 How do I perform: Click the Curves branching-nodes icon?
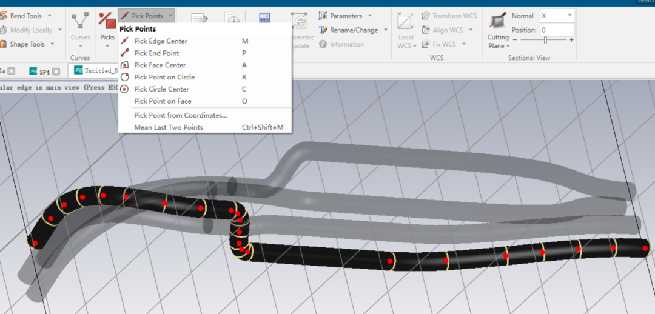coord(80,21)
